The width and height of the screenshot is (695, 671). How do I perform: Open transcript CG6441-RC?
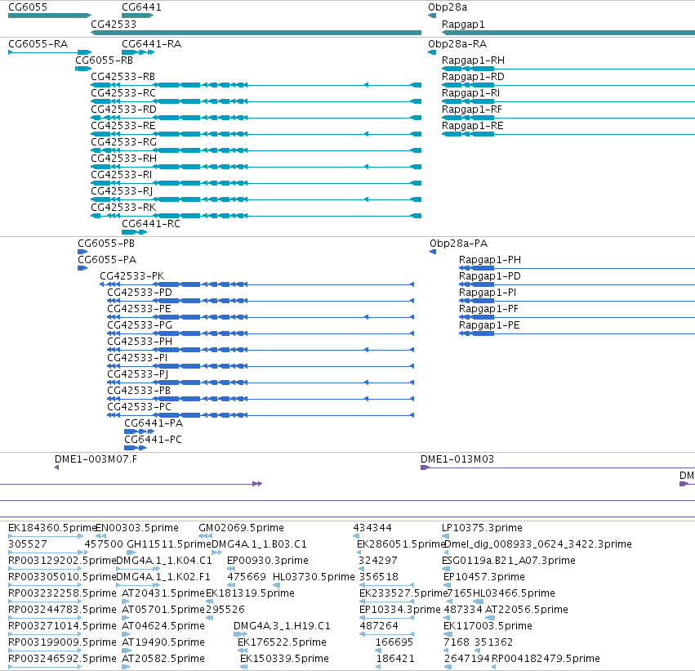click(151, 224)
